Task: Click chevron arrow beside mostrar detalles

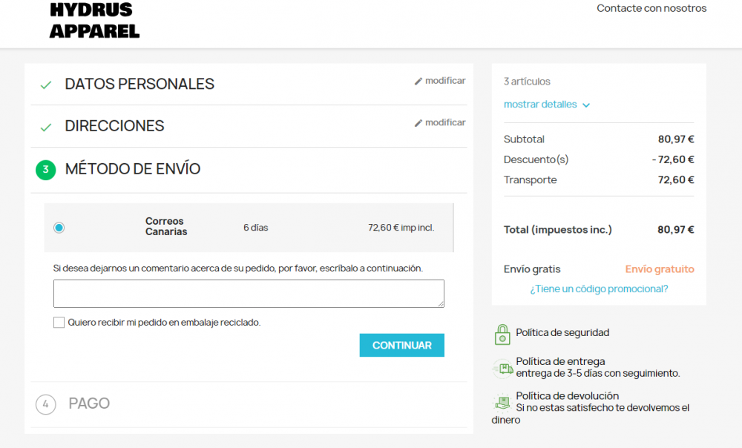Action: point(586,105)
